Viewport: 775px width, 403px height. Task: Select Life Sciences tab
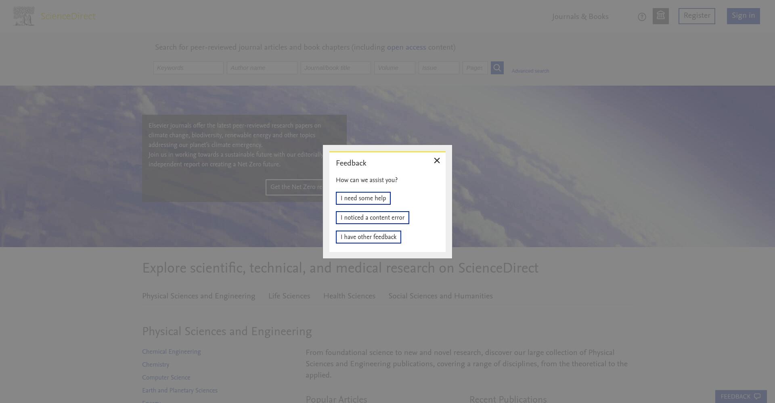[289, 296]
